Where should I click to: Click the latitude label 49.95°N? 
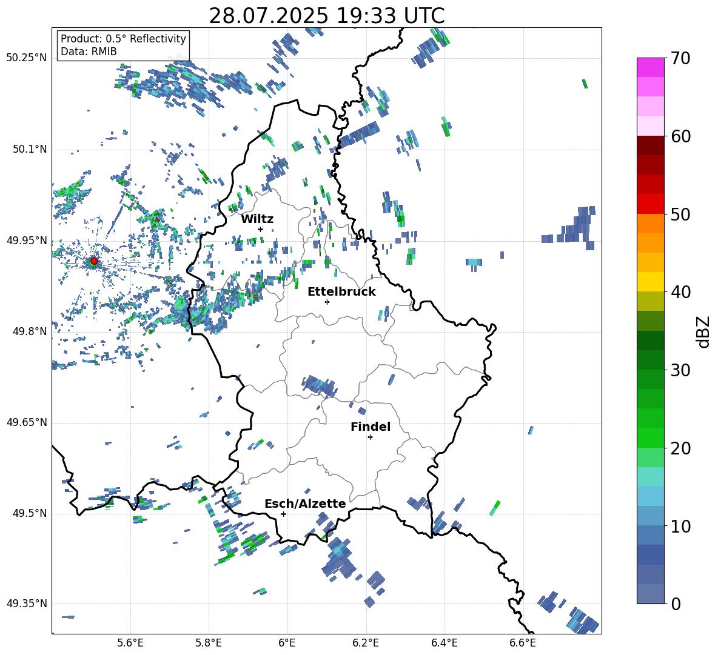(x=27, y=240)
